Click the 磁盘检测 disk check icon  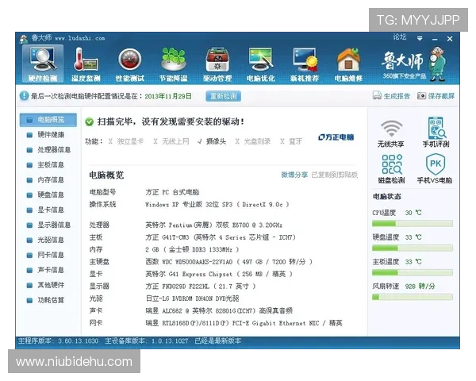click(x=392, y=168)
